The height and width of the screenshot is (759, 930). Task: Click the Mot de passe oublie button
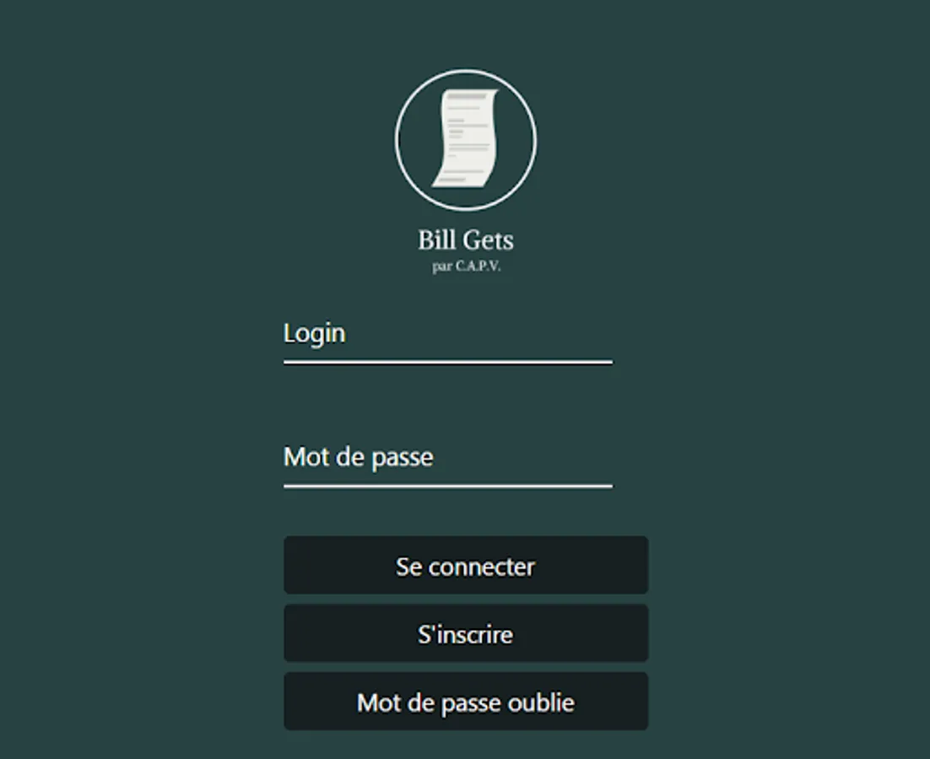coord(466,702)
